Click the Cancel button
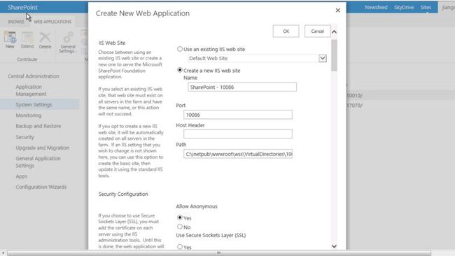455x256 pixels. pyautogui.click(x=318, y=31)
